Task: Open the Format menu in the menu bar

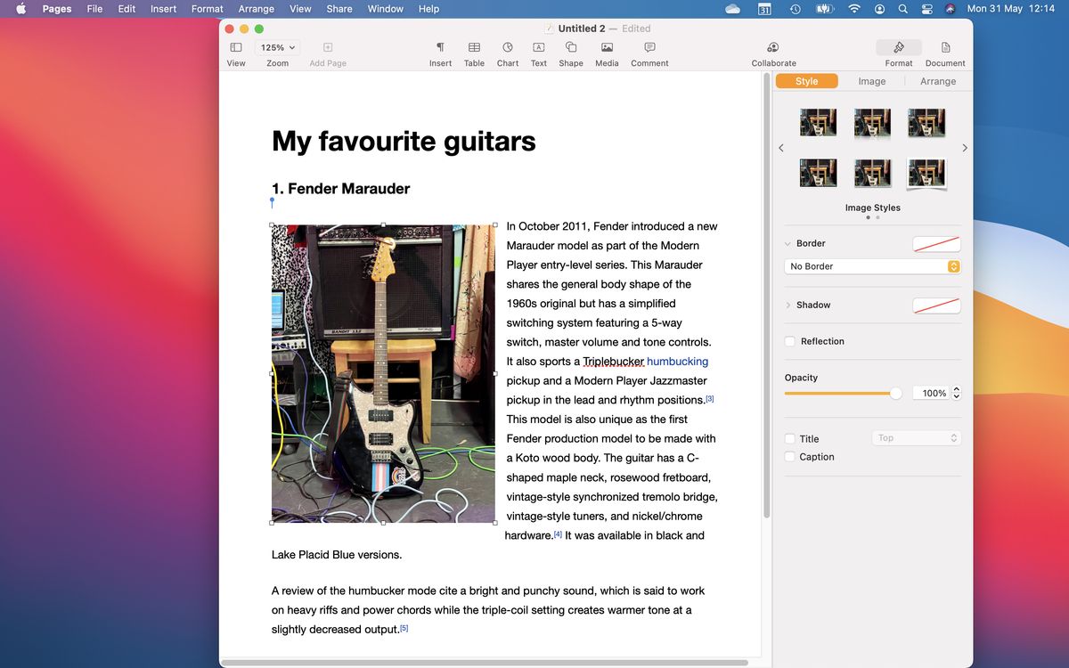Action: tap(207, 8)
